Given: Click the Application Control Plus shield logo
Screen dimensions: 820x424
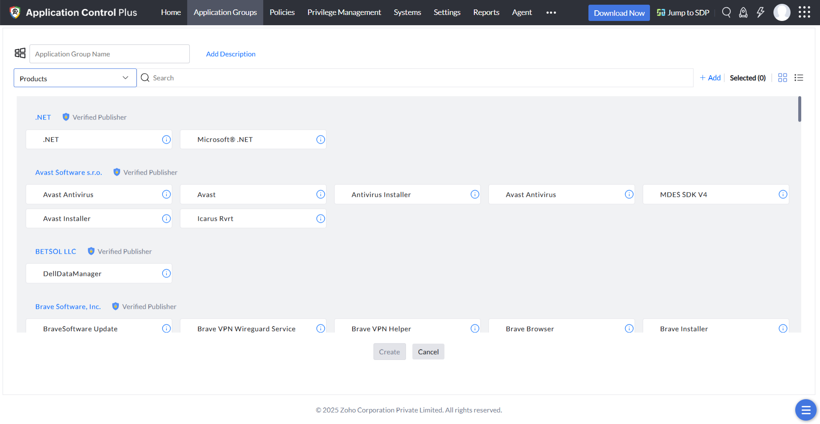Looking at the screenshot, I should point(15,12).
